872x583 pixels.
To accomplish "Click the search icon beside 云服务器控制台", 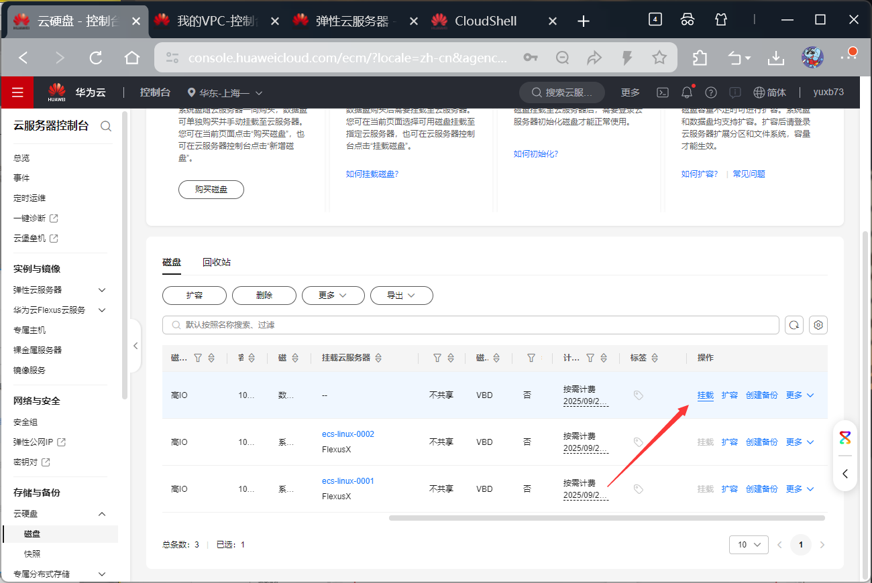I will [x=105, y=125].
